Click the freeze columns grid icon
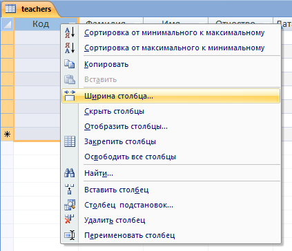The width and height of the screenshot is (292, 251). coord(70,141)
